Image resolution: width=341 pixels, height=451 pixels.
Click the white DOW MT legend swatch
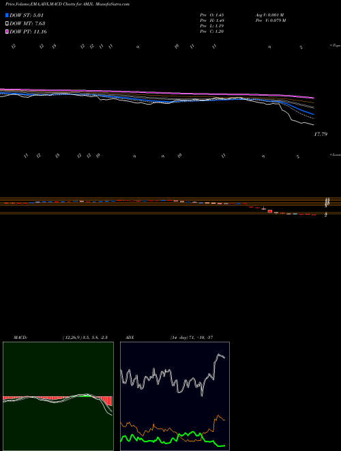[x=8, y=24]
